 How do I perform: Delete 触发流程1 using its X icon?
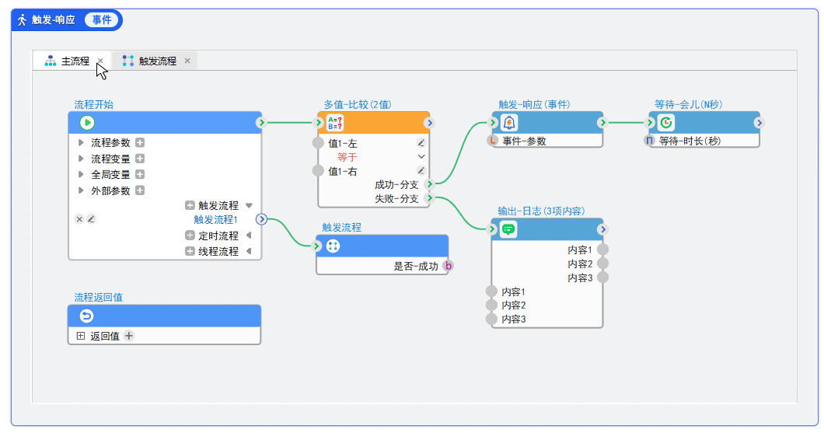tap(79, 219)
